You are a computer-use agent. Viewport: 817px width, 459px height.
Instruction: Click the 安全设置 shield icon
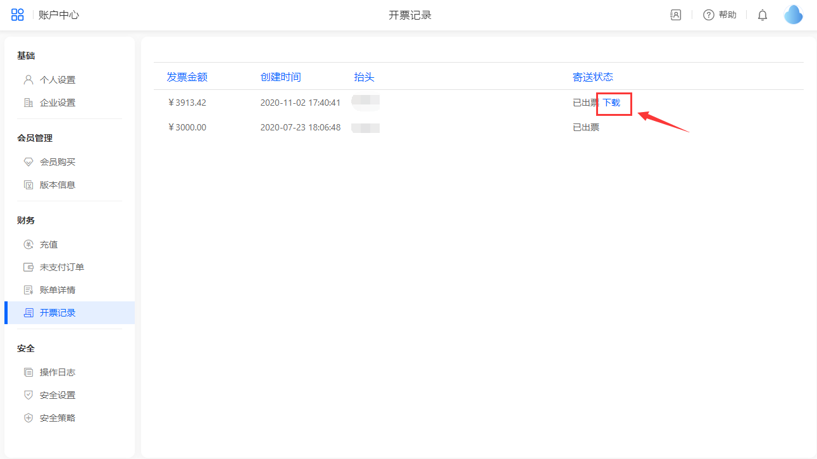28,395
